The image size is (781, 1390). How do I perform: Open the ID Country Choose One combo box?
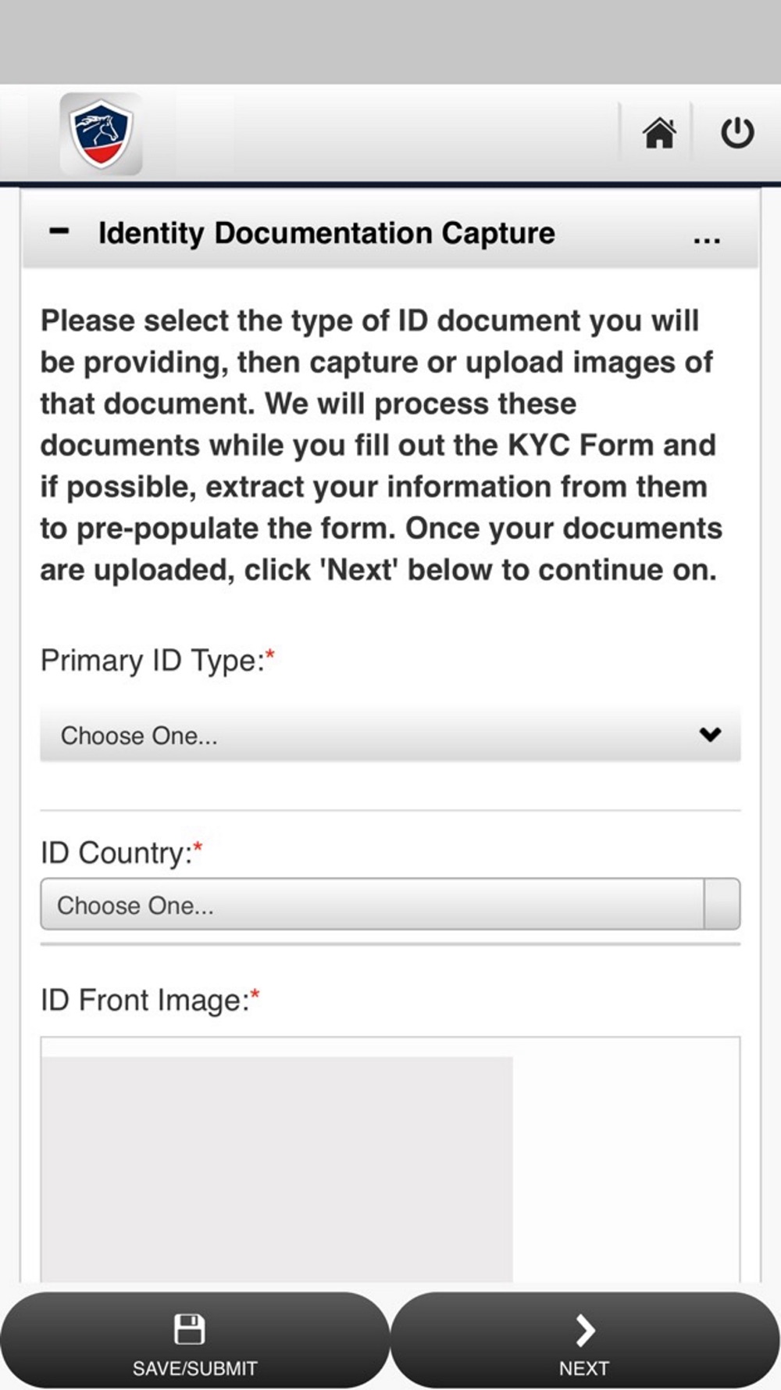click(x=373, y=905)
